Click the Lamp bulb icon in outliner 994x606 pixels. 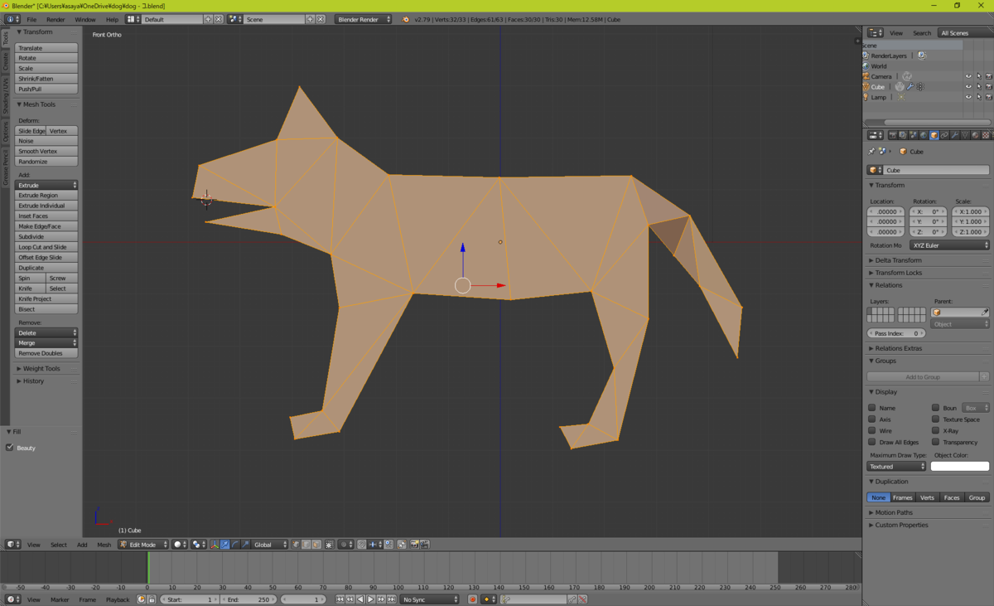[866, 97]
